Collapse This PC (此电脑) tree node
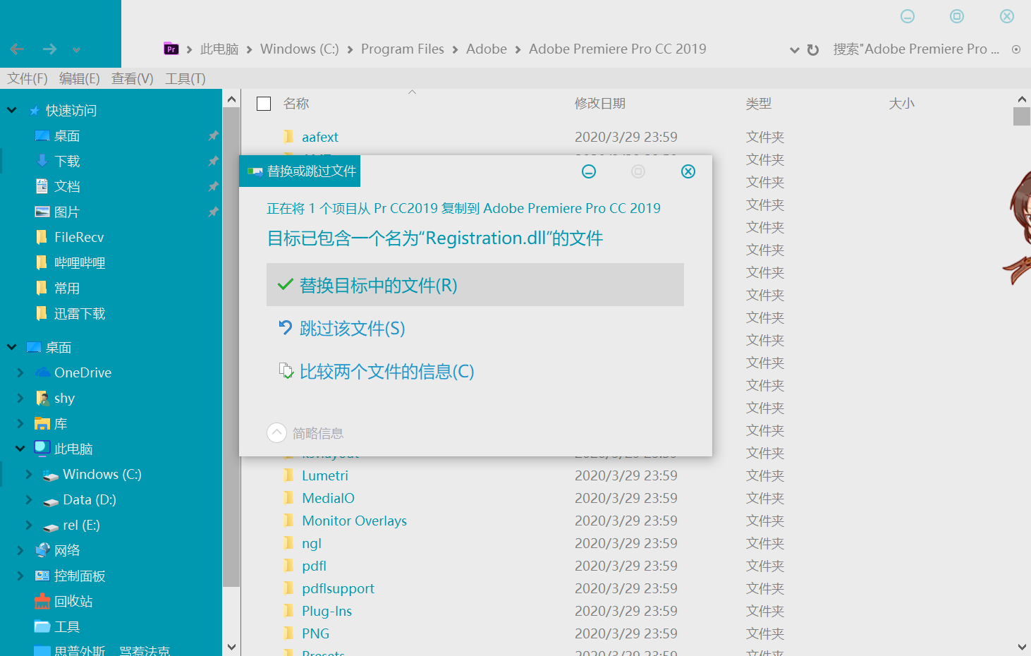1031x656 pixels. click(x=20, y=449)
